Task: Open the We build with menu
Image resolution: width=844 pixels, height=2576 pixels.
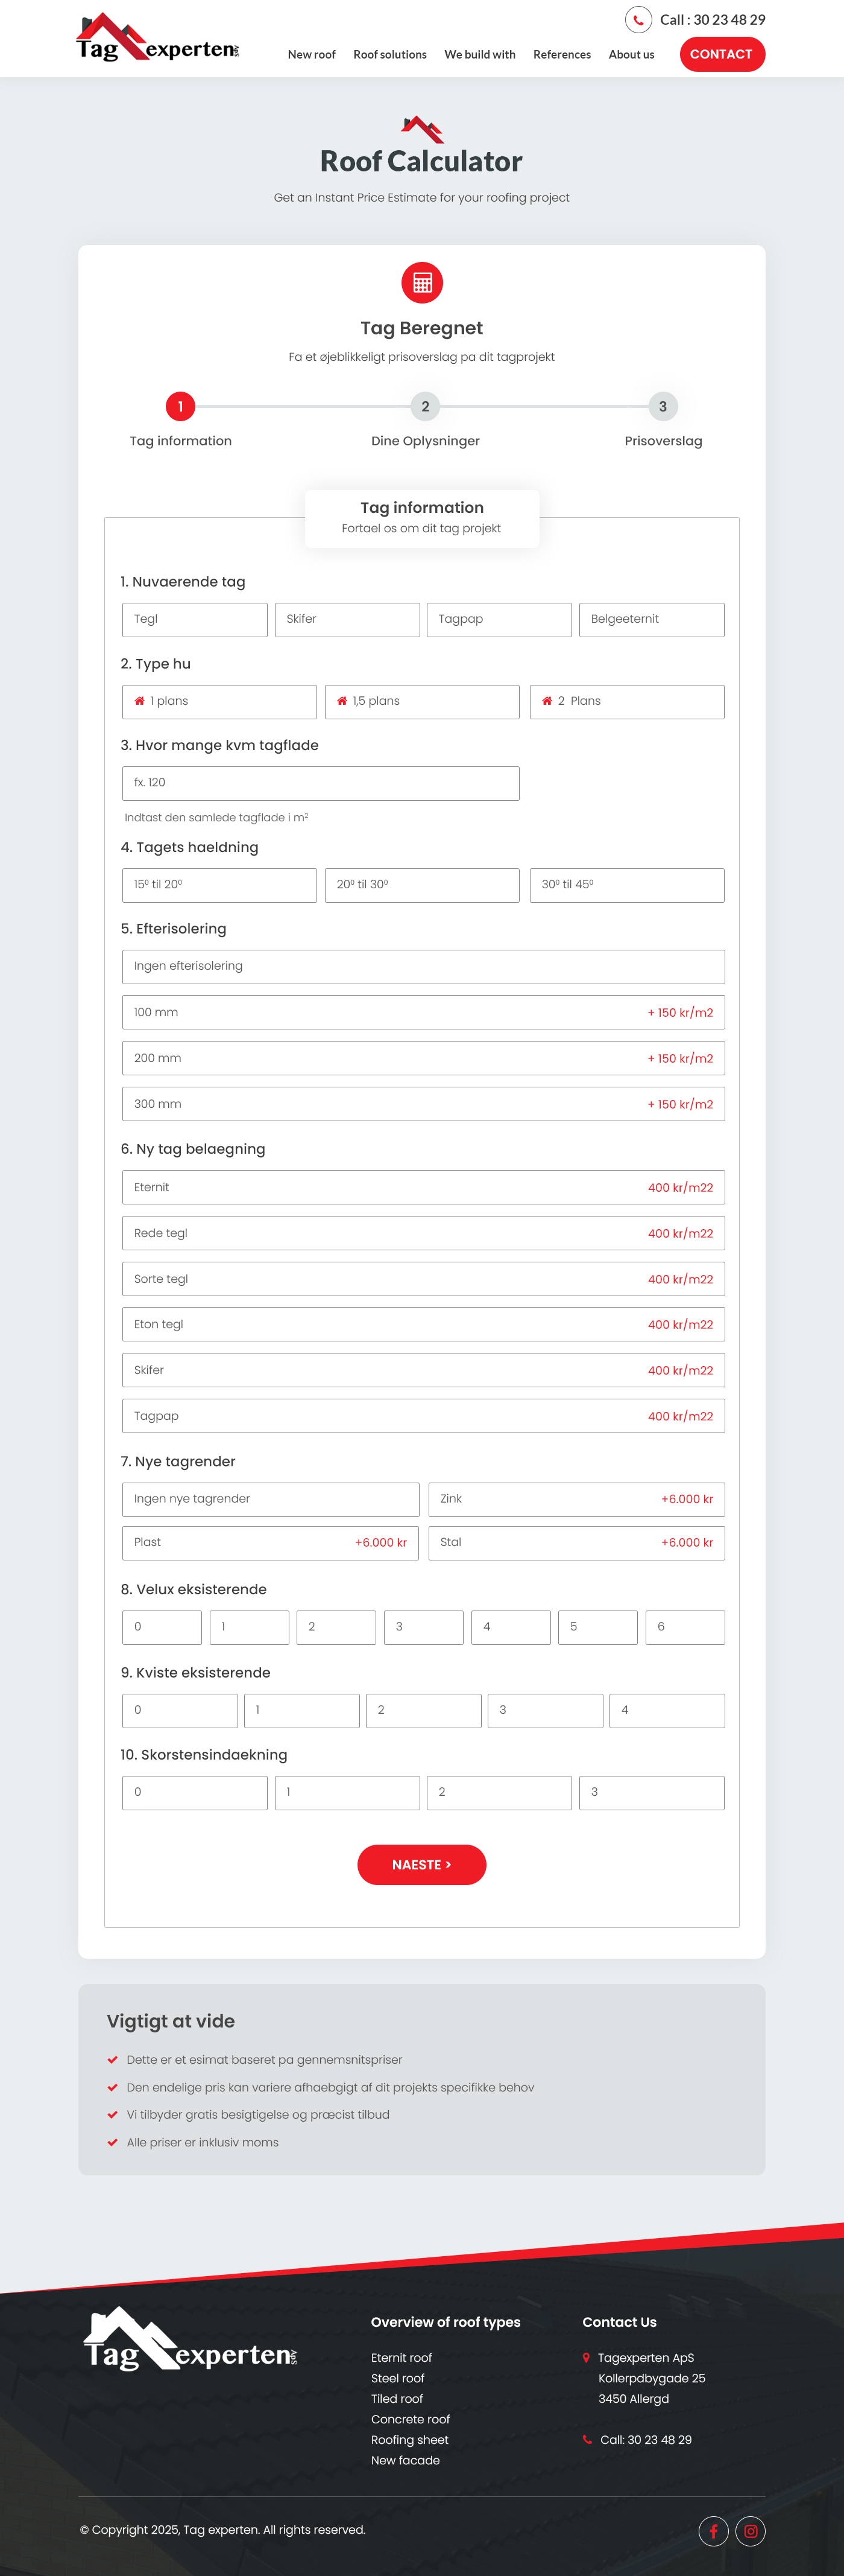Action: coord(479,55)
